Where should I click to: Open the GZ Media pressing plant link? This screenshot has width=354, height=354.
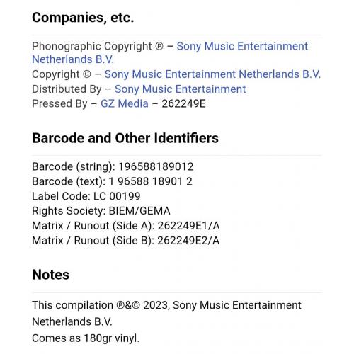[x=125, y=103]
